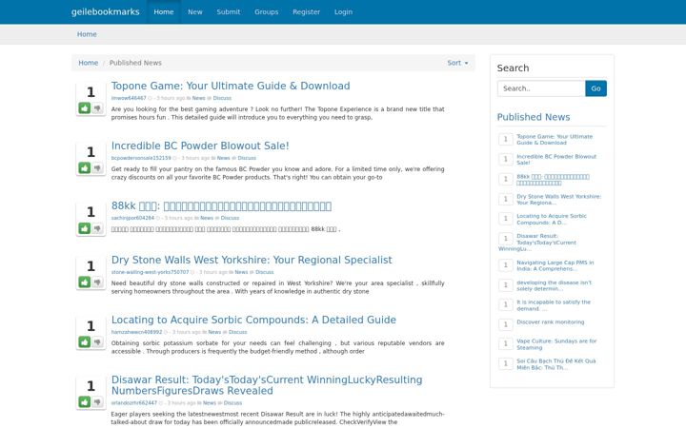Viewport: 686px width, 428px height.
Task: Open user profile bcpowdersonsale152159
Action: point(141,158)
